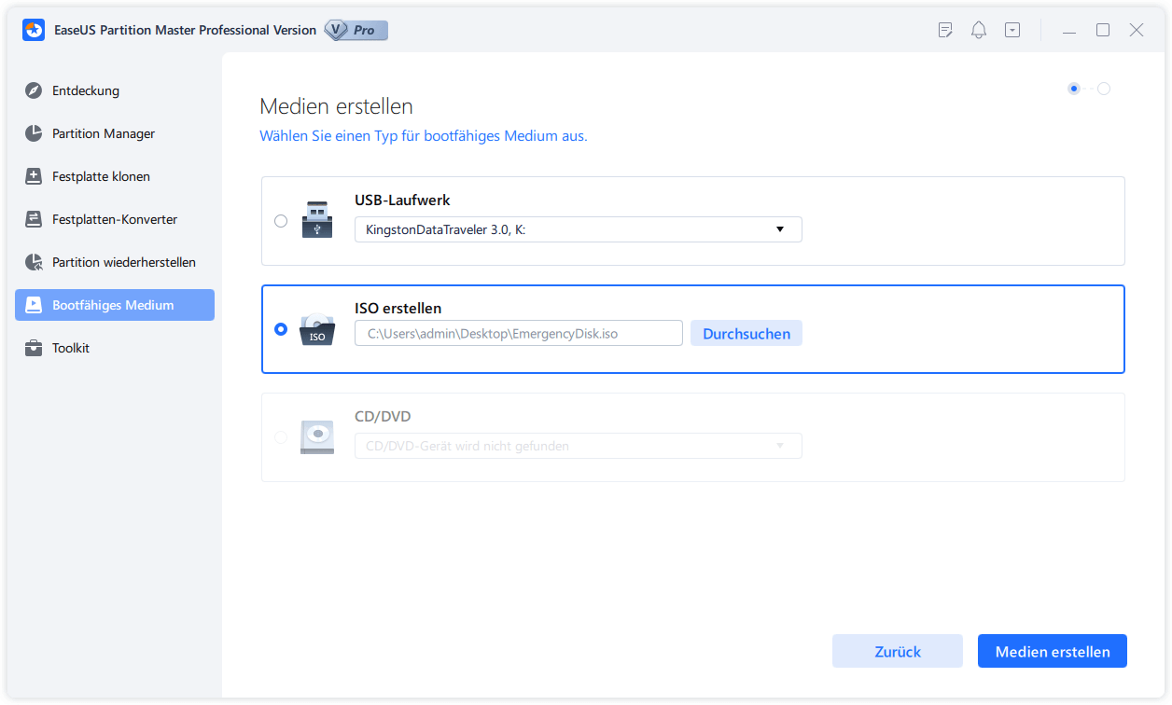1172x705 pixels.
Task: Select the USB-Laufwerk radio button
Action: [x=281, y=221]
